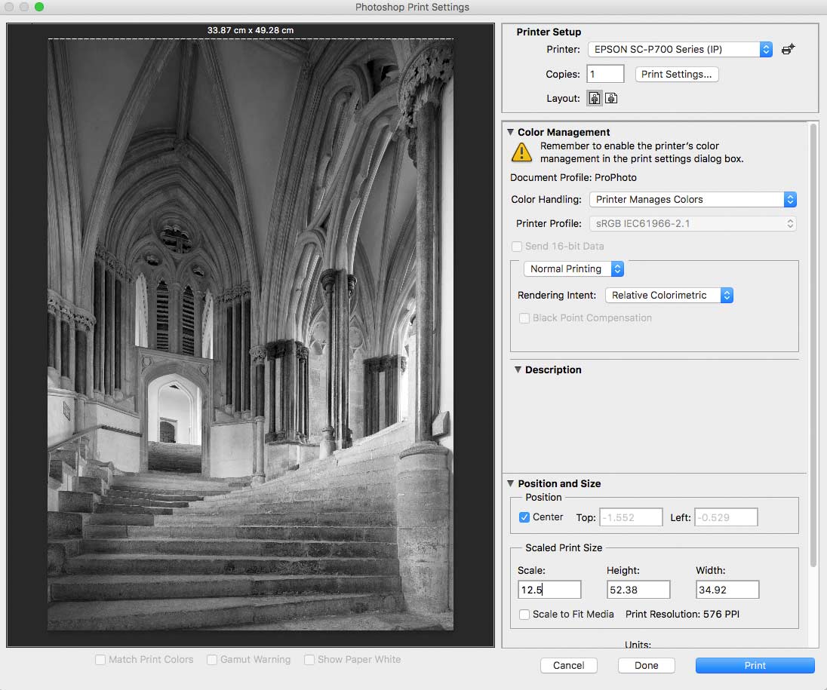827x690 pixels.
Task: Click the Width input field
Action: tap(727, 590)
